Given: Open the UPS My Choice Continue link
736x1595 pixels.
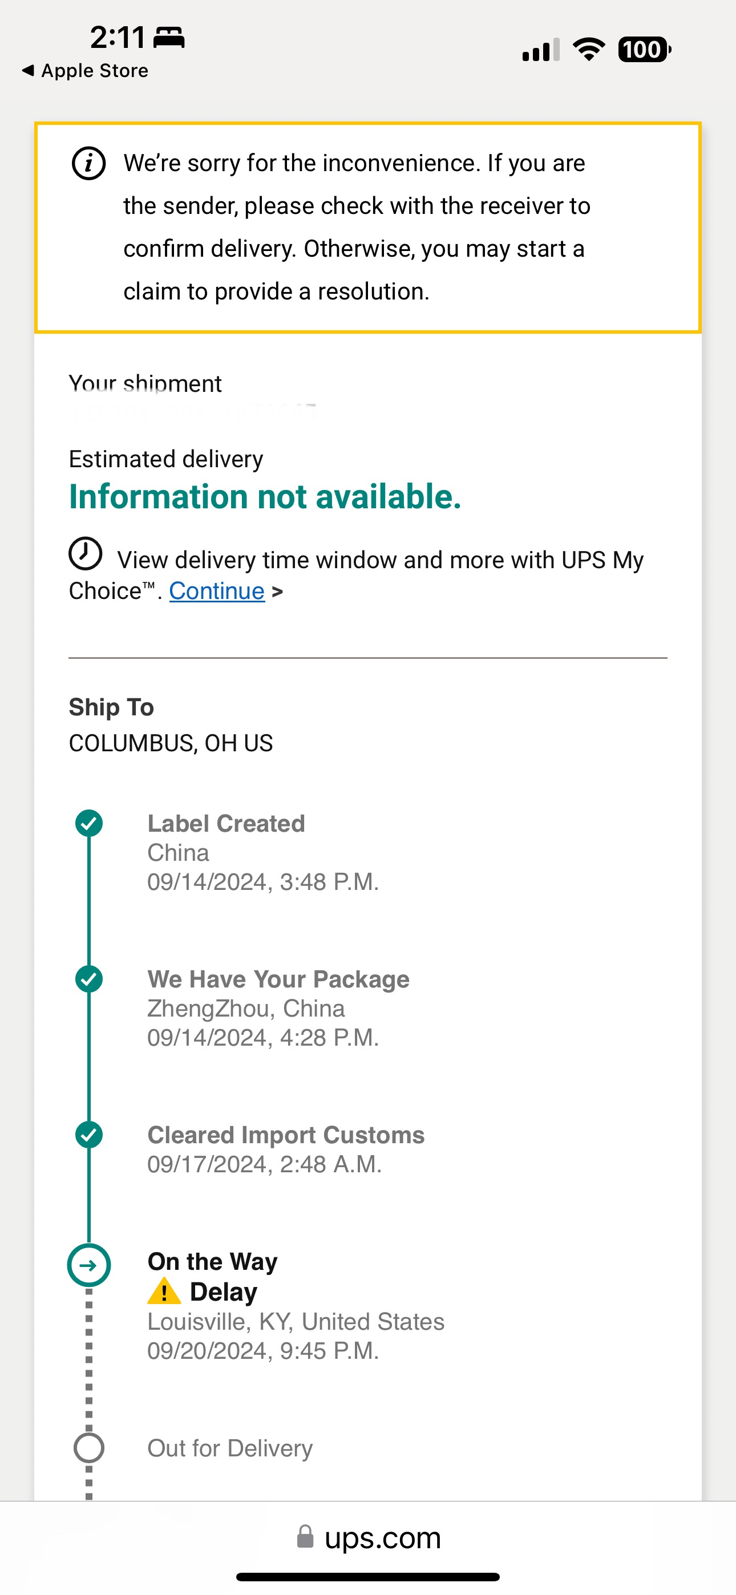Looking at the screenshot, I should click(217, 592).
